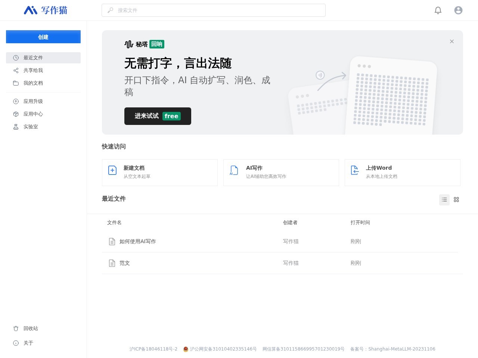Select the 文件名 column header

coord(114,222)
